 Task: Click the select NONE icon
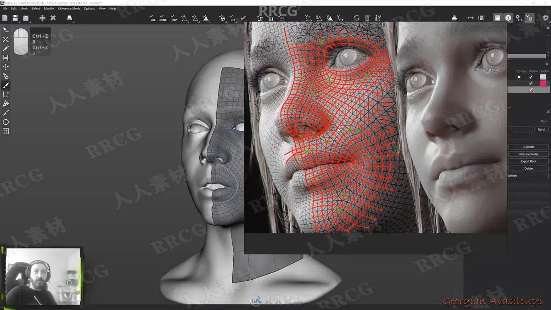(163, 18)
